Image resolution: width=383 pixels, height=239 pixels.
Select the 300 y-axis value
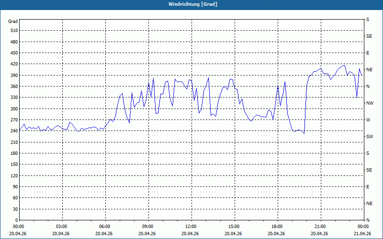point(14,109)
